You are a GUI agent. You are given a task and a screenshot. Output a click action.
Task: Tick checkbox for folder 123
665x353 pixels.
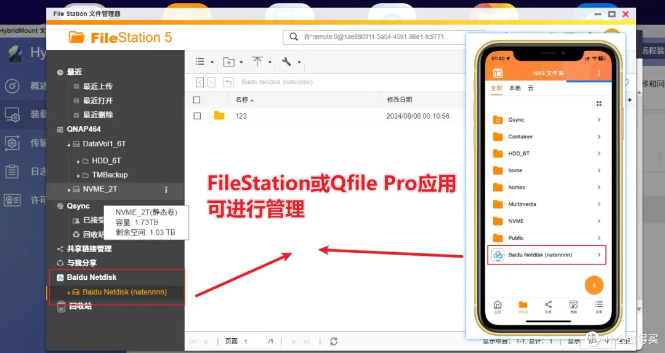click(x=197, y=116)
